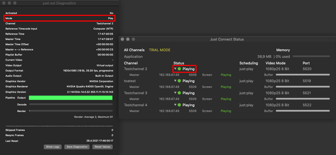Click the Pipeline Decode bar
The width and height of the screenshot is (336, 155).
71,104
